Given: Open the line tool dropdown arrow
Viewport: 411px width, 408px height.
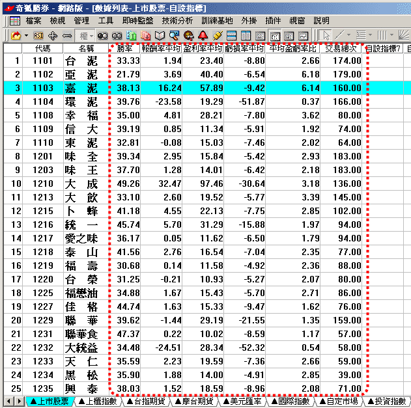Looking at the screenshot, I should point(348,35).
